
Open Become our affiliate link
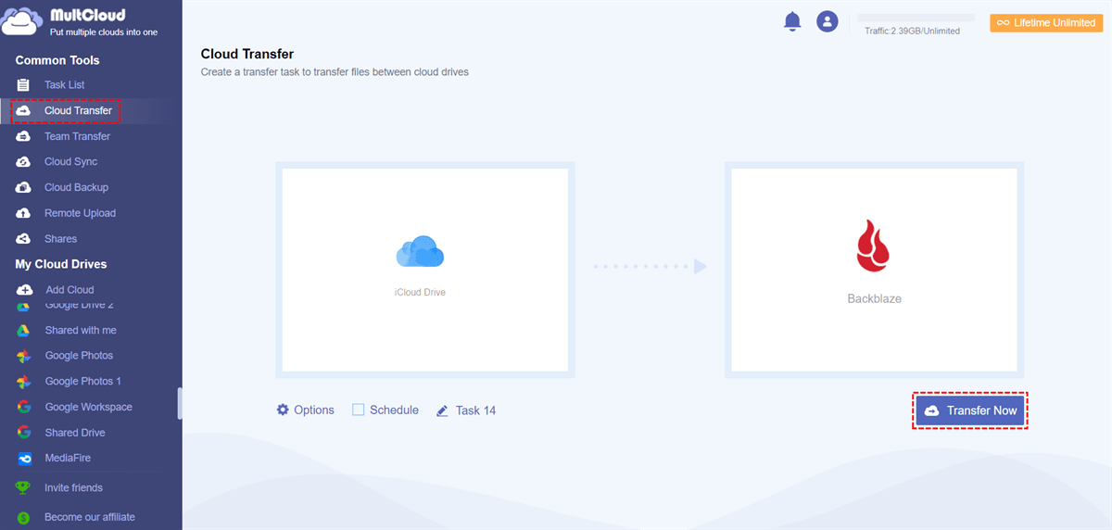coord(90,517)
